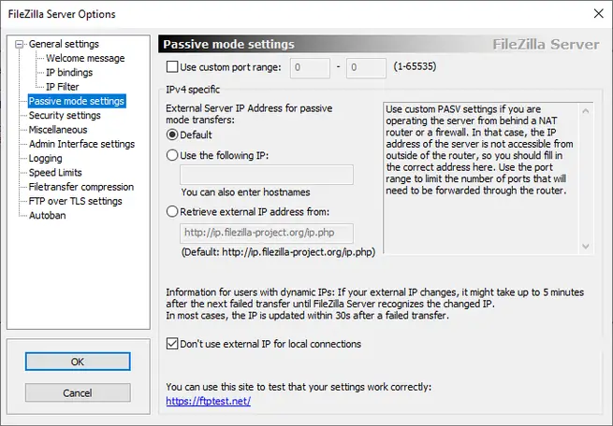
Task: Toggle don't use external IP for local connections
Action: pos(171,344)
